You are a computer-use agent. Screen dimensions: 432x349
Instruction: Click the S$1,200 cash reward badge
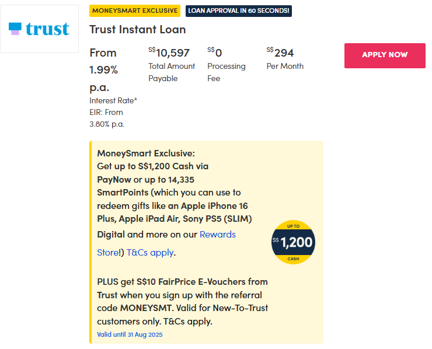(x=293, y=242)
